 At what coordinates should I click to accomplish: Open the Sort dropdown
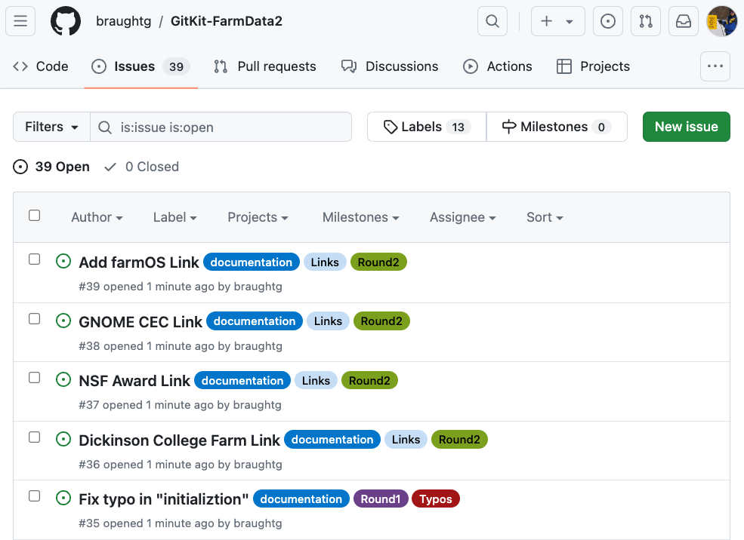click(545, 217)
